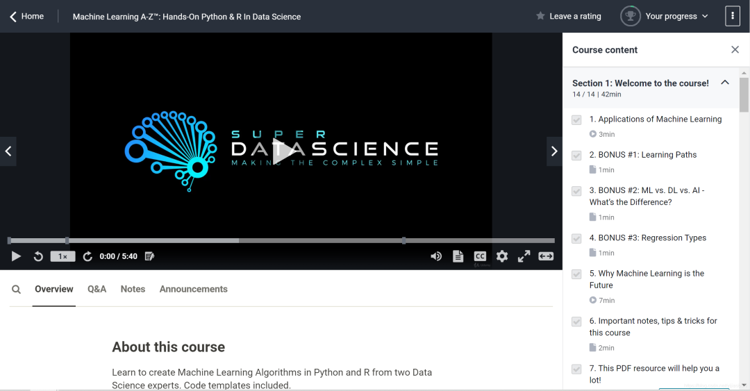Click the About this course heading
This screenshot has height=391, width=750.
[x=168, y=347]
